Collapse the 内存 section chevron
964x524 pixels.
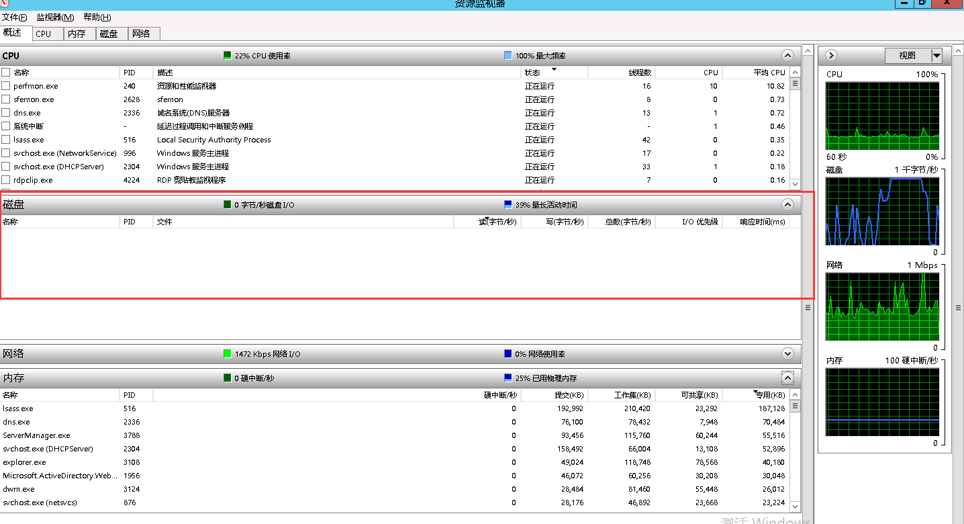click(x=788, y=378)
